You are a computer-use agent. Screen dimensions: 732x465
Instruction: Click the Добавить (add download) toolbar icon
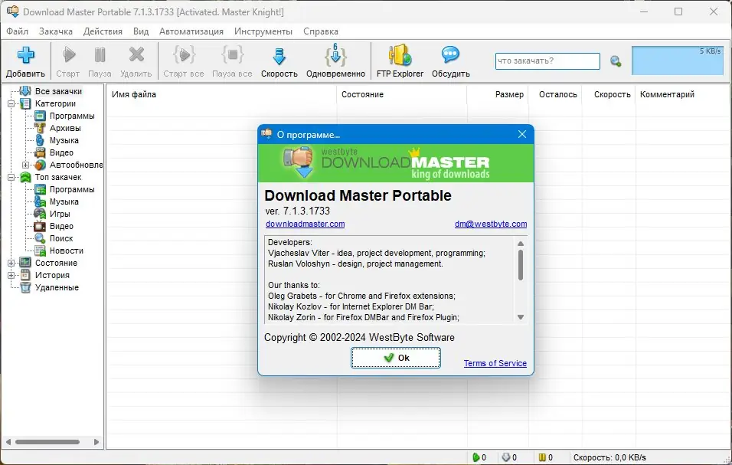pyautogui.click(x=26, y=56)
